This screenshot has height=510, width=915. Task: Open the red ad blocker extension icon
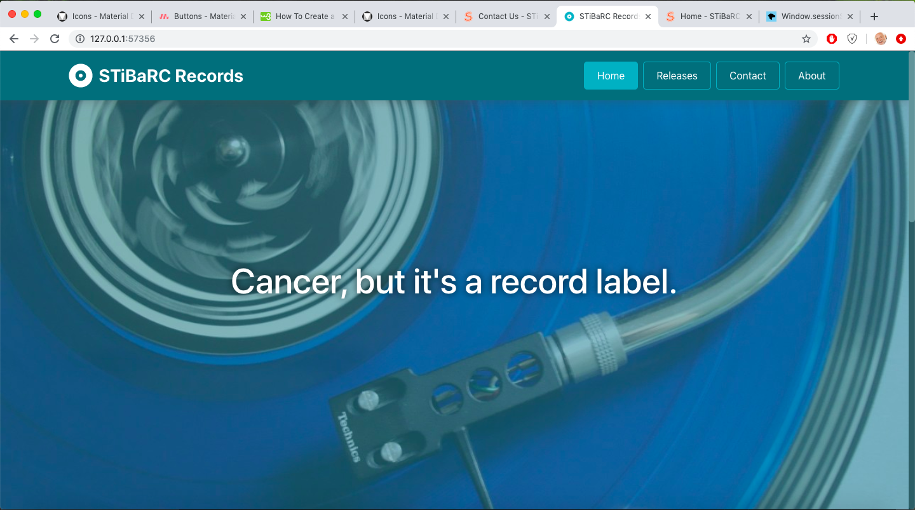pos(832,39)
